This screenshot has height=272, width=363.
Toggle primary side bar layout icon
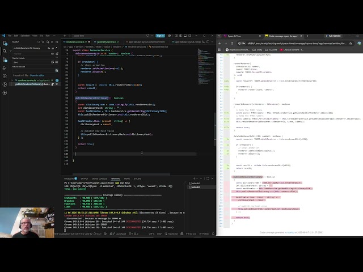tap(180, 36)
